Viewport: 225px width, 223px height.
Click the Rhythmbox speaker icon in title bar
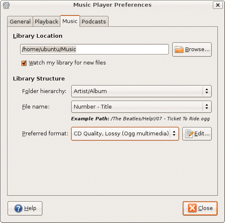pos(6,5)
